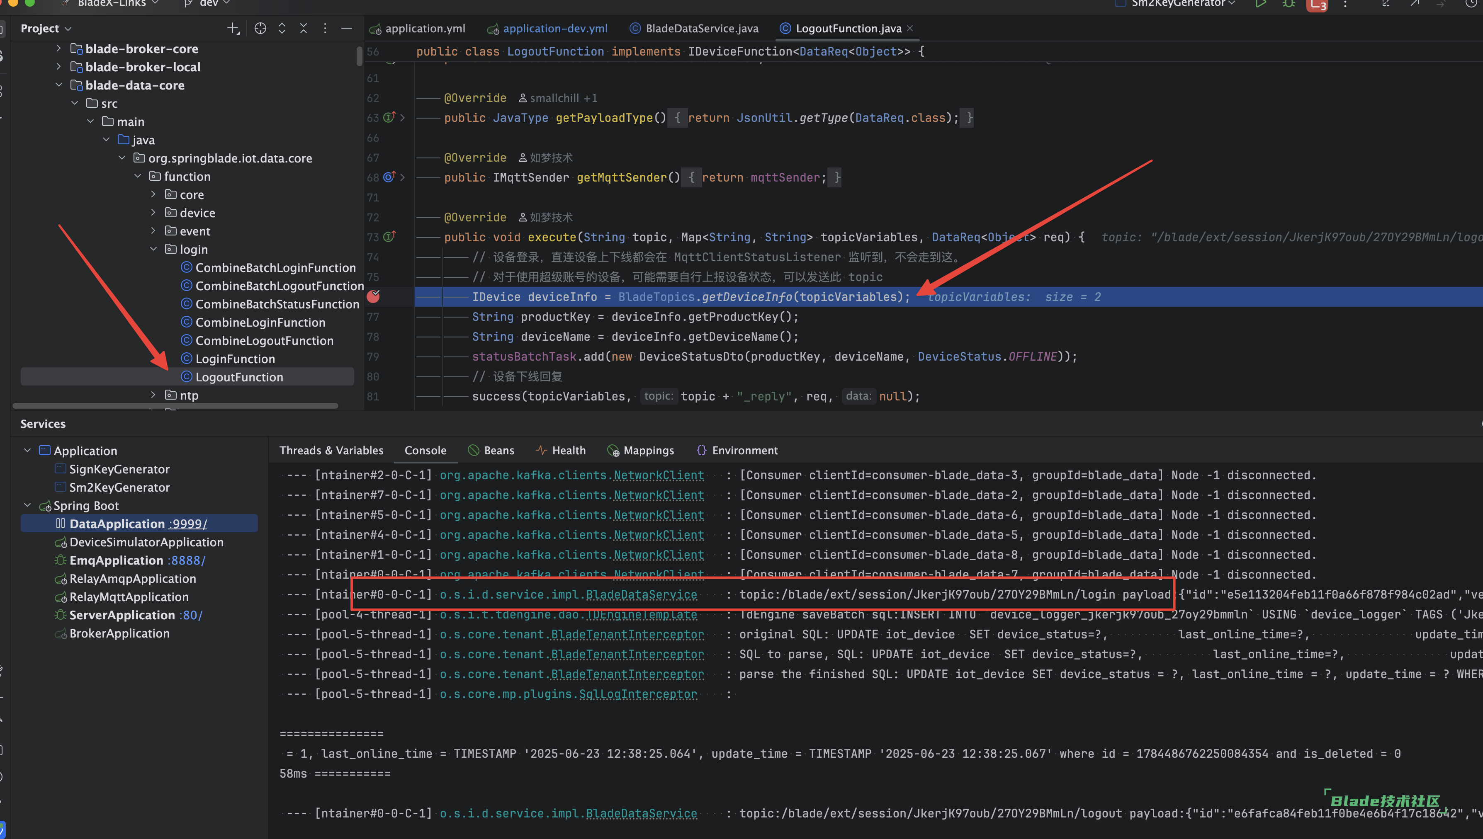Image resolution: width=1483 pixels, height=839 pixels.
Task: Open more run actions menu
Action: point(1345,3)
